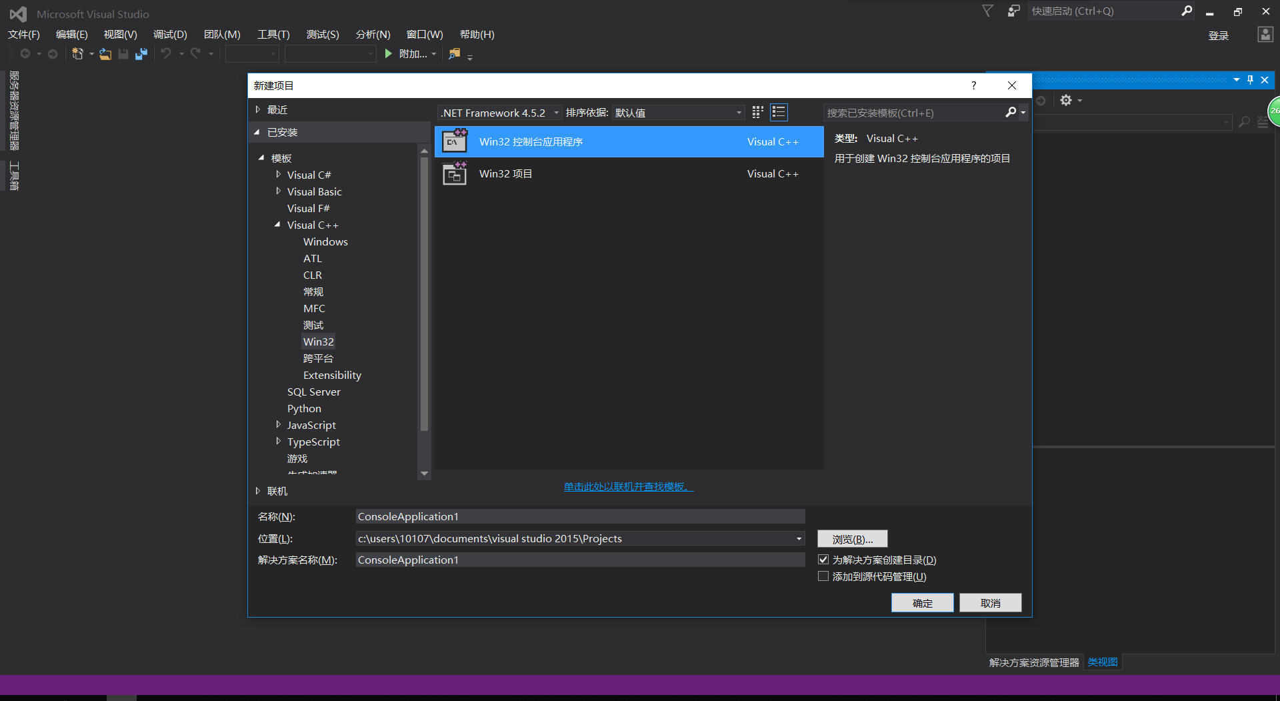Click the 解决方案名称 input field
1280x701 pixels.
[580, 560]
